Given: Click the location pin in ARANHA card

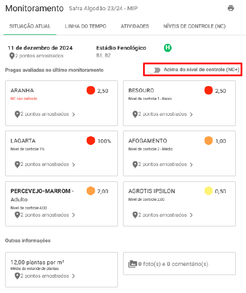Looking at the screenshot, I should (x=17, y=114).
